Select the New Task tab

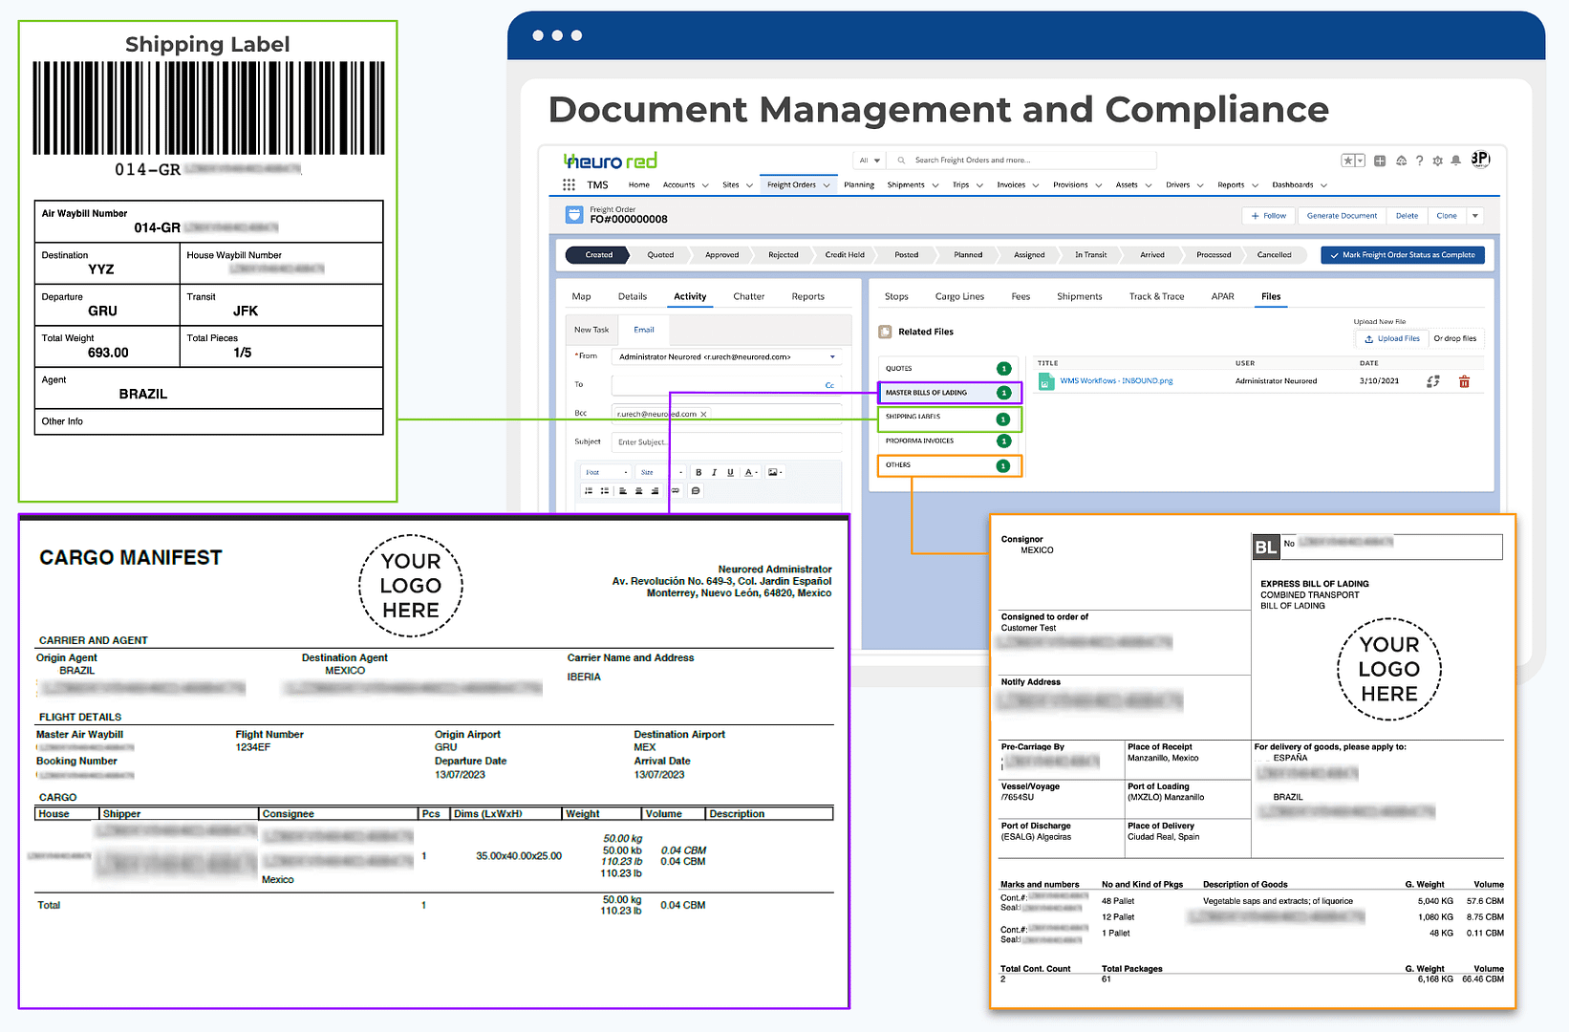pos(591,330)
